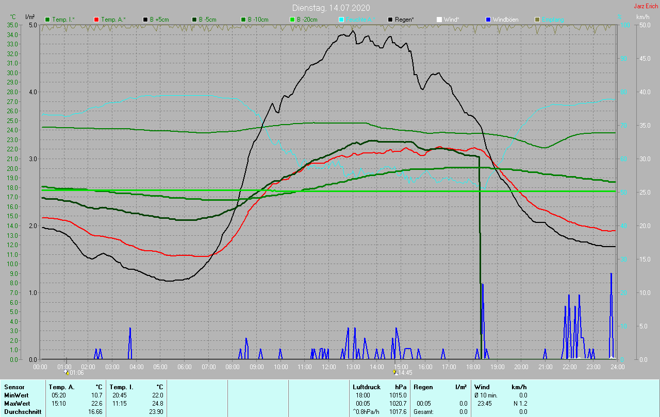
Task: Click the cyan humidity legend square
Action: 341,20
